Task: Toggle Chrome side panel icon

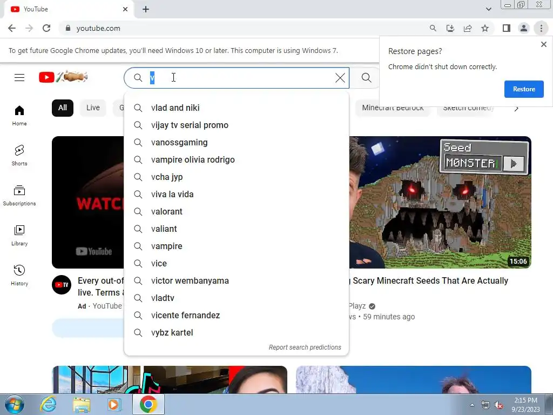Action: tap(507, 28)
